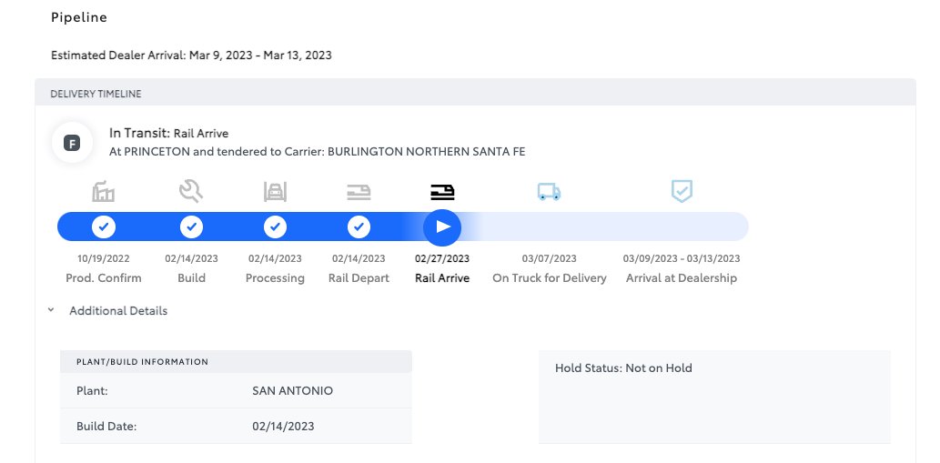This screenshot has width=940, height=463.
Task: Select the Processing checkmark marker
Action: click(x=275, y=227)
